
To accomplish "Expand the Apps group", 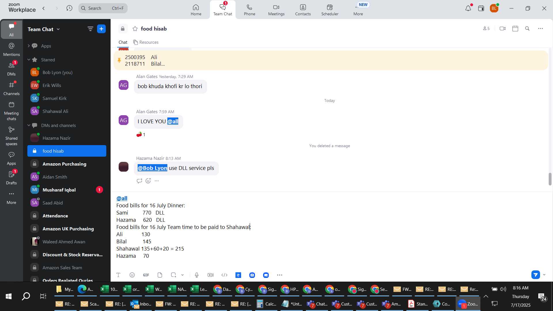I will pos(29,46).
